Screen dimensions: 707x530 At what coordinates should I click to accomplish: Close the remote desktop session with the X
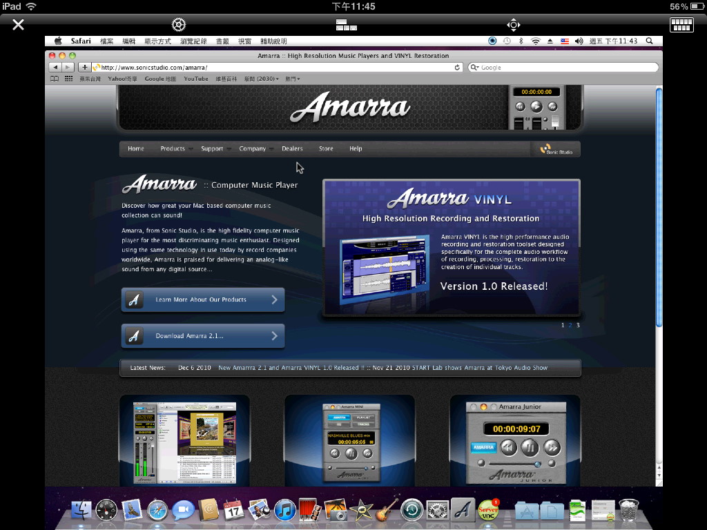click(x=18, y=24)
